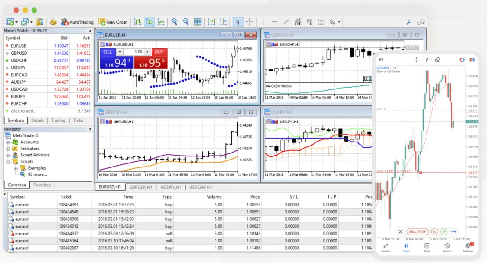The image size is (487, 263).
Task: Open the dropdown arrow next to Profiles icon
Action: 31,22
